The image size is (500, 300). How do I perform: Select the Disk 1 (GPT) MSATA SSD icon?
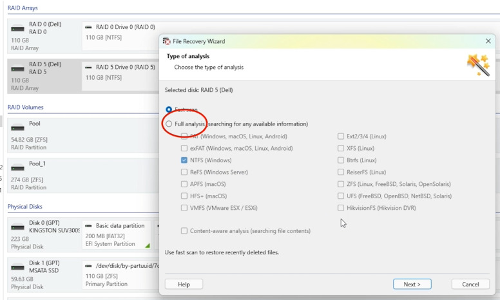tap(17, 268)
